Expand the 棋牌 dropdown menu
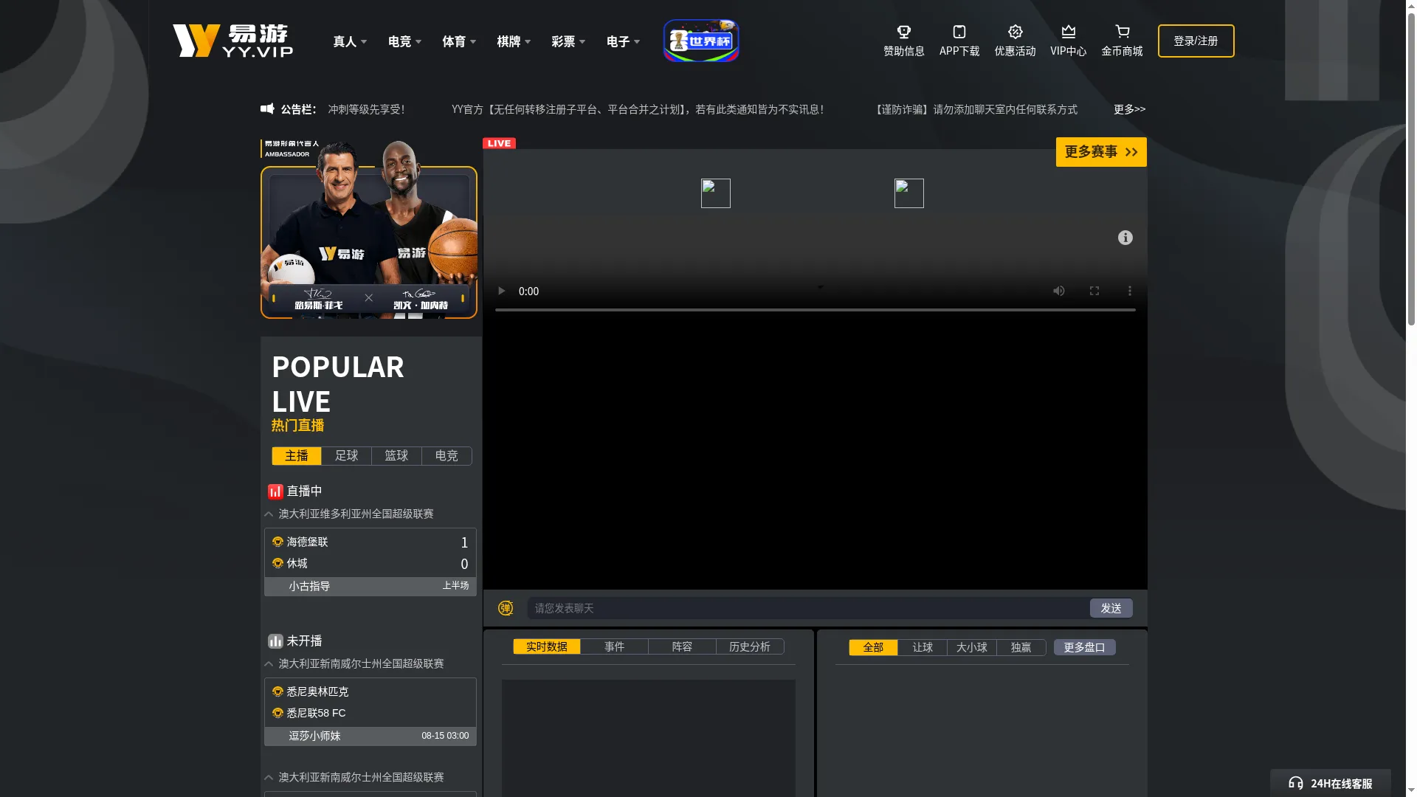 (x=514, y=41)
